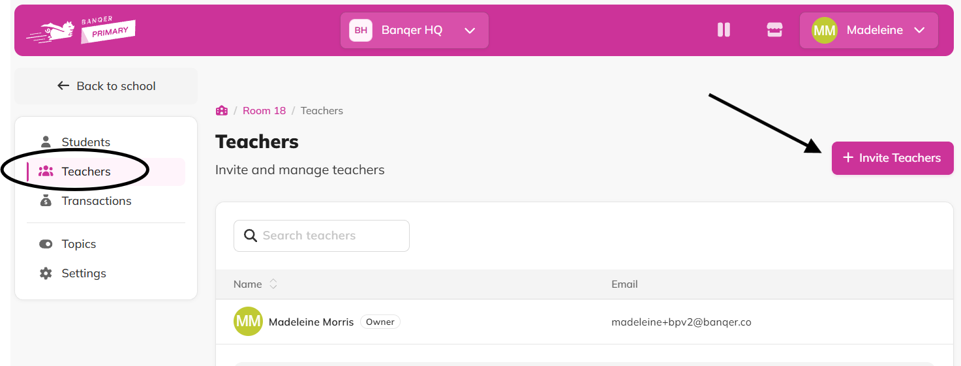Open Topics in the sidebar
This screenshot has width=961, height=366.
tap(106, 244)
